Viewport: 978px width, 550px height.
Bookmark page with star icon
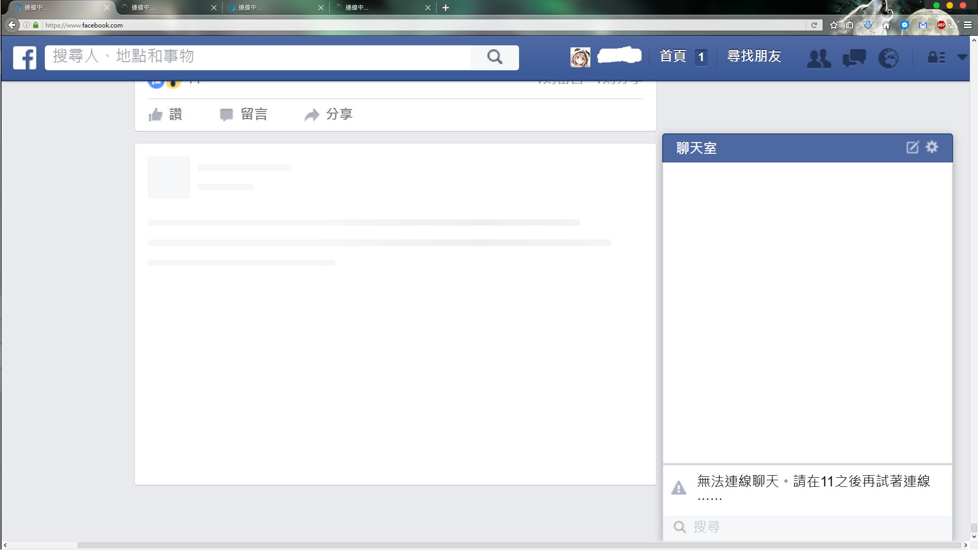833,25
